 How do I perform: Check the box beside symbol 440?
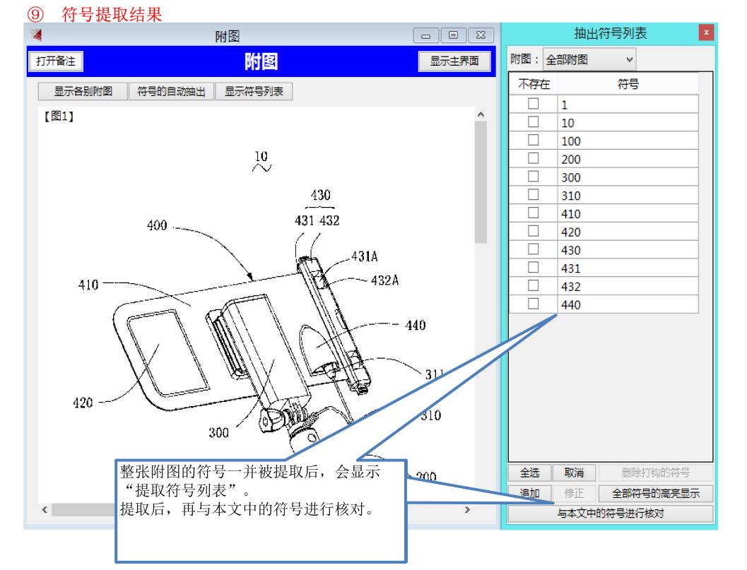pyautogui.click(x=534, y=304)
